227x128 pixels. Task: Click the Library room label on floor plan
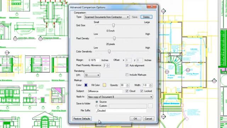click(x=194, y=49)
